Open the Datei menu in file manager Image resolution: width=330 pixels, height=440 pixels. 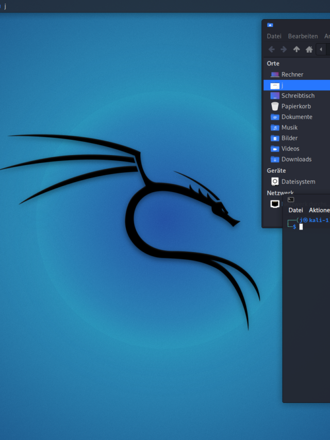point(274,36)
